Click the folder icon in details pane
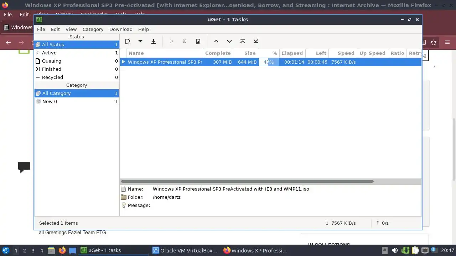 pos(124,197)
